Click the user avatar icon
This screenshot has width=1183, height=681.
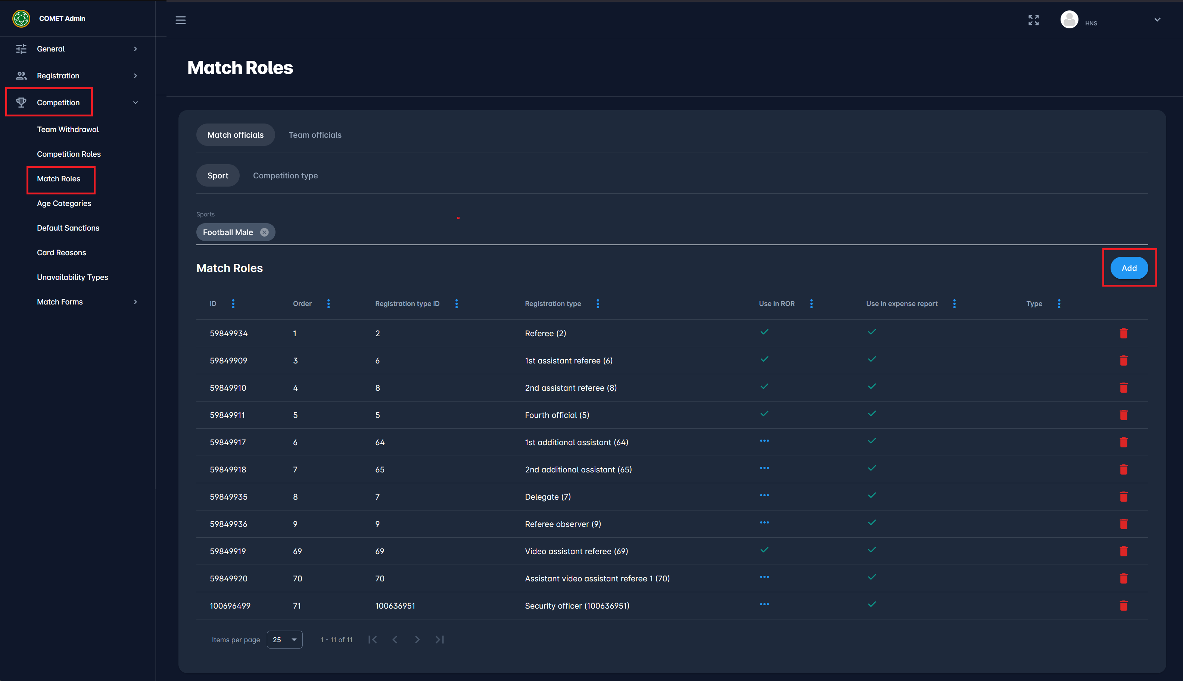(1069, 20)
